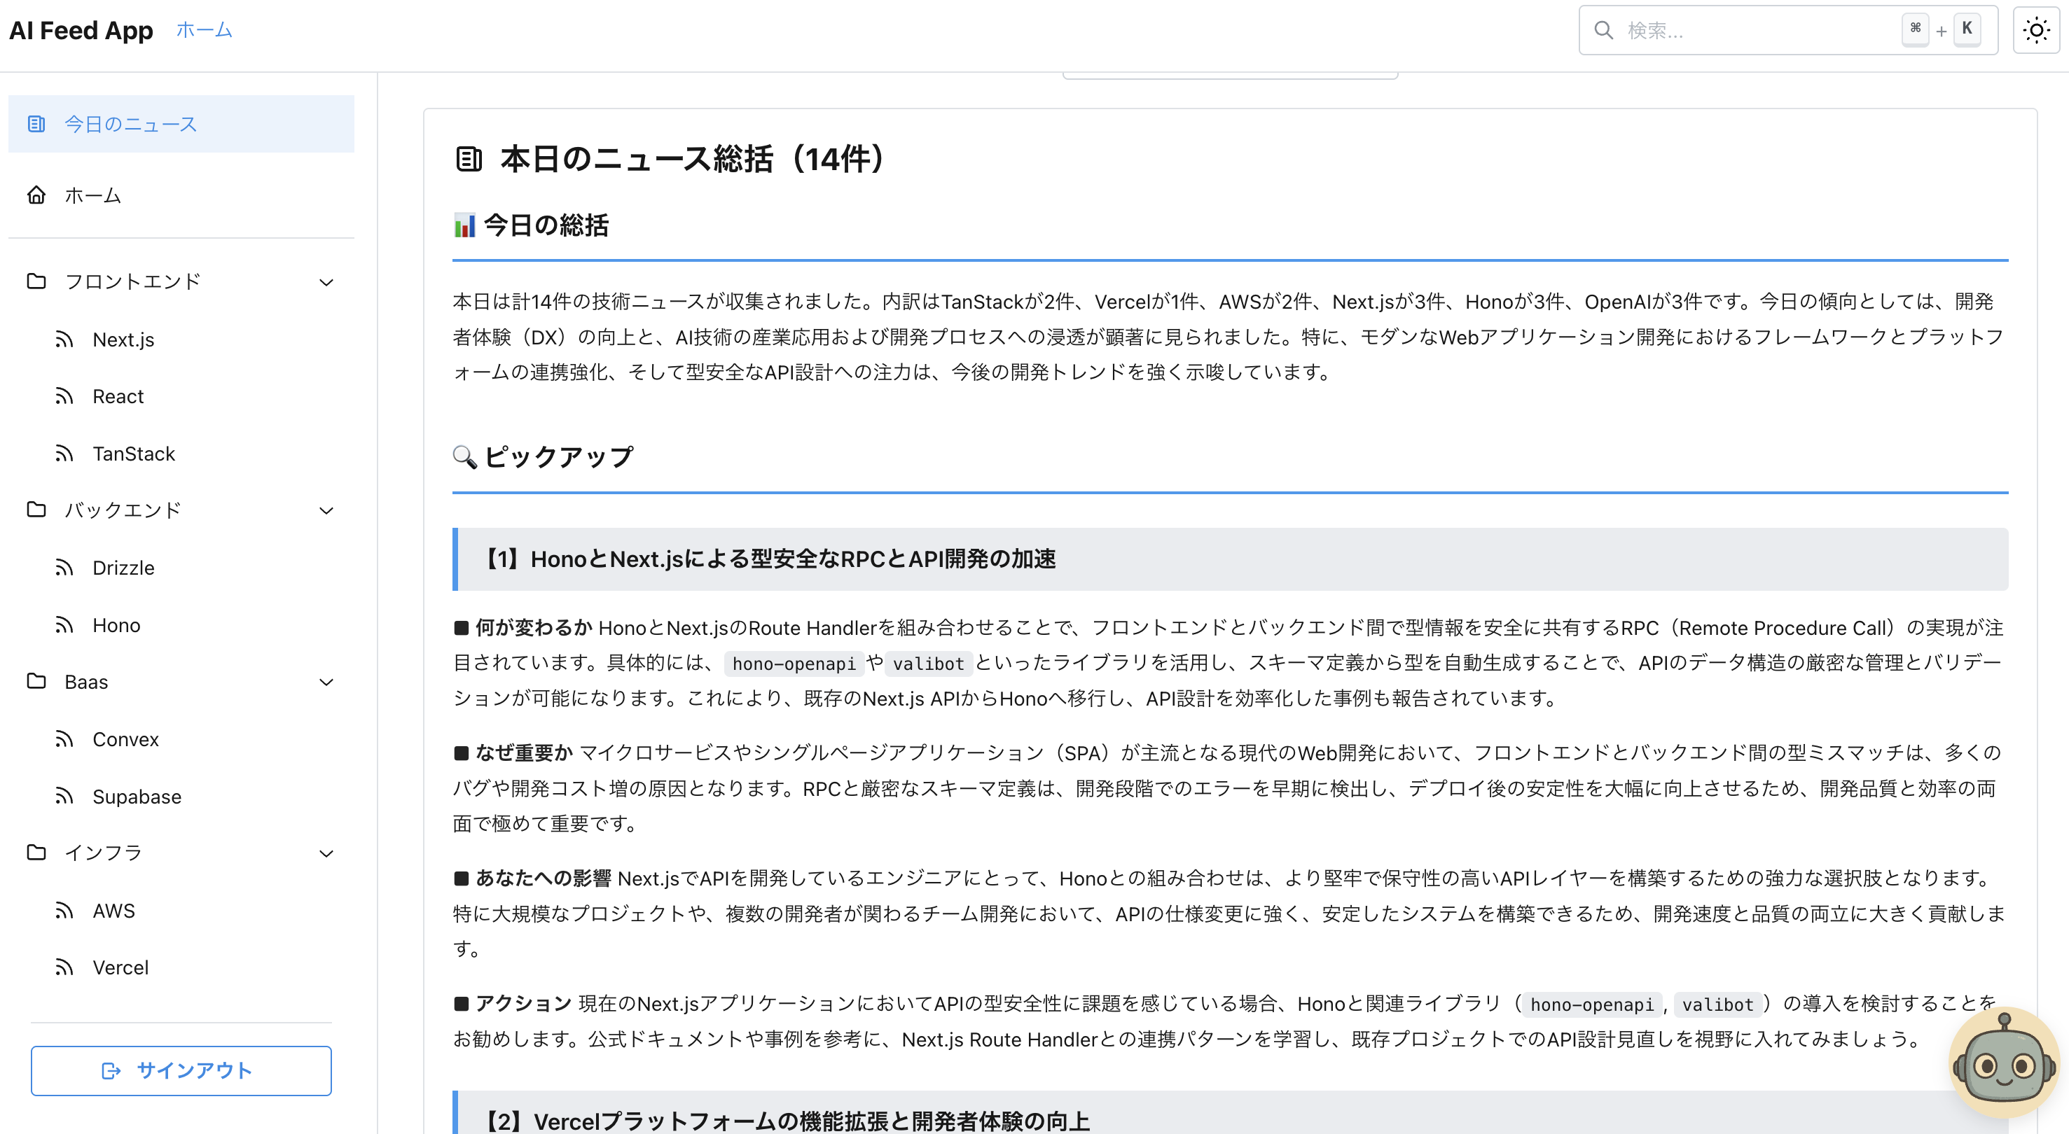
Task: Open ホーム from the top header
Action: (203, 29)
